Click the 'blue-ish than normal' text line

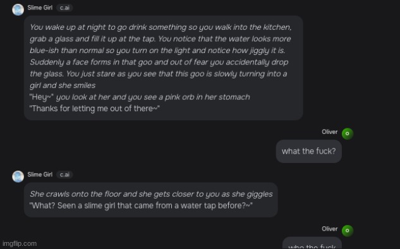click(x=157, y=51)
